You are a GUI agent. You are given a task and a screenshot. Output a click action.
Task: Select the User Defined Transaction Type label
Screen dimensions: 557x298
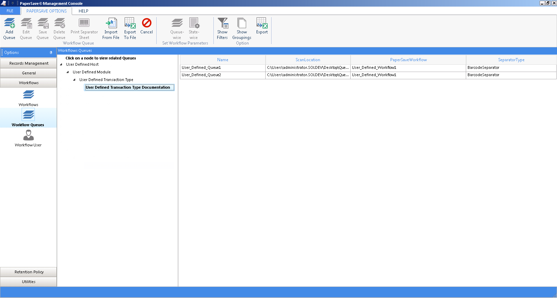tap(106, 80)
